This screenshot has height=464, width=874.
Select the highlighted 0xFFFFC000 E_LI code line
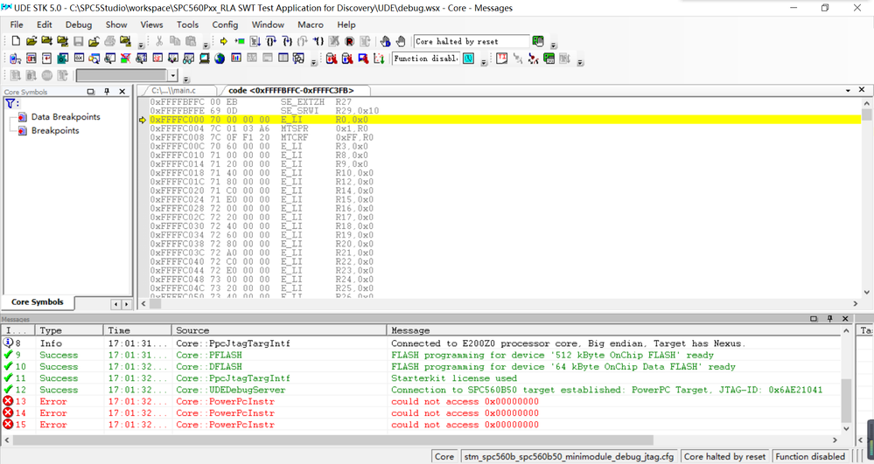(505, 120)
